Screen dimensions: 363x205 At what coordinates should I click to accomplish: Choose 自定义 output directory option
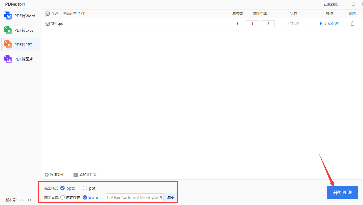coord(91,198)
